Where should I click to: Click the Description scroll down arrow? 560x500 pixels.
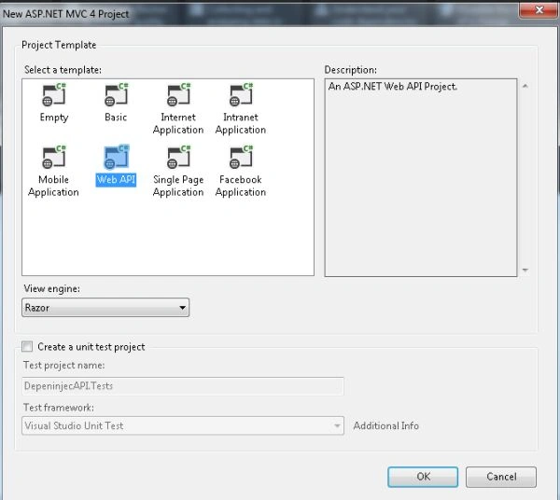pyautogui.click(x=525, y=270)
